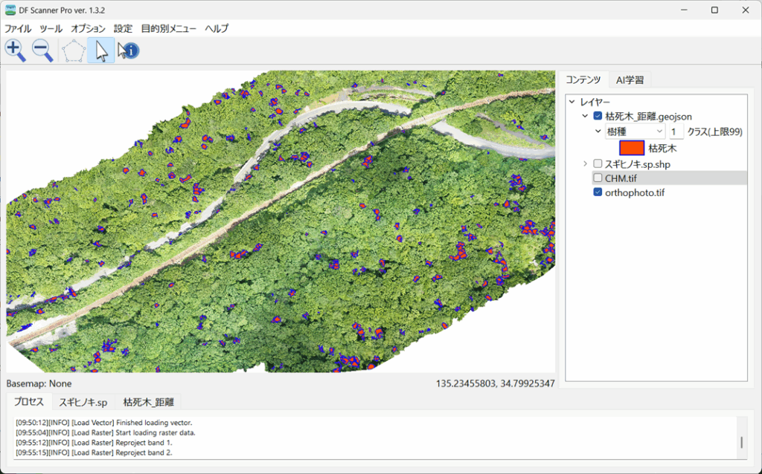Select the zoom out magnifier tool
Image resolution: width=762 pixels, height=474 pixels.
(x=42, y=51)
